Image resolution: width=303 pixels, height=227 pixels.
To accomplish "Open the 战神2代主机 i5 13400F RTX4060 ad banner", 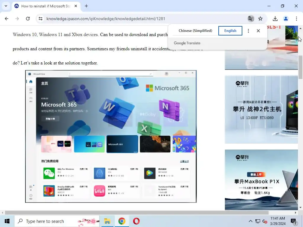I will 261,110.
